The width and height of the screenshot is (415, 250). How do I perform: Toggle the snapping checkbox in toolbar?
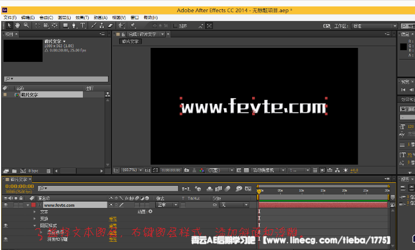(x=176, y=26)
